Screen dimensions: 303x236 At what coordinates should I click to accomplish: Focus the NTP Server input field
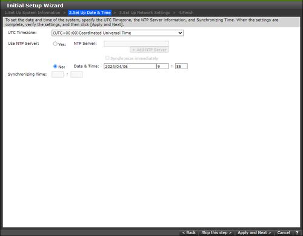coord(136,44)
